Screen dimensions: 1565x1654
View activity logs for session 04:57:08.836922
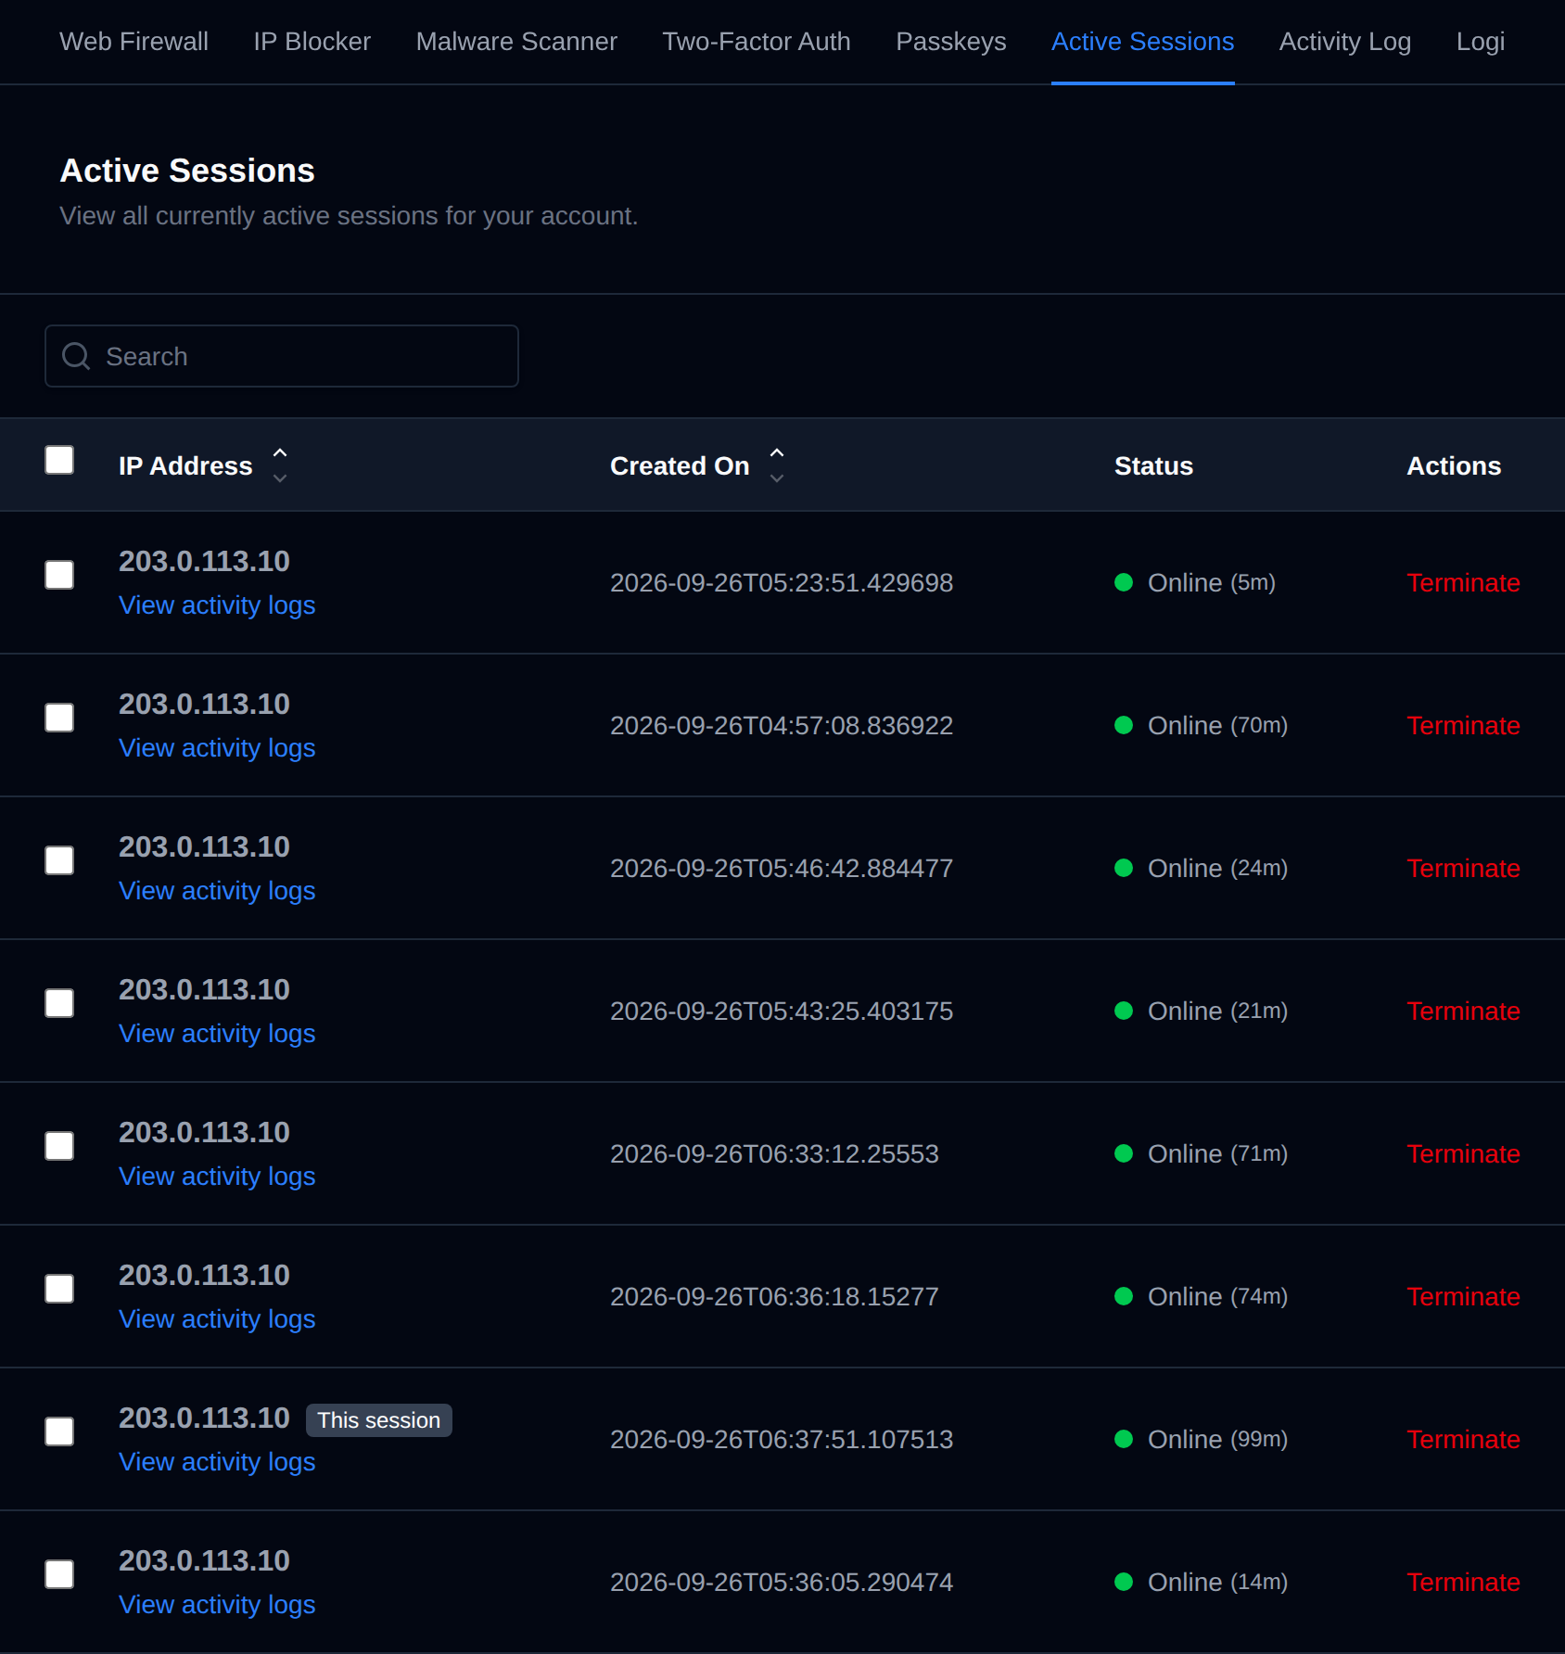tap(217, 748)
